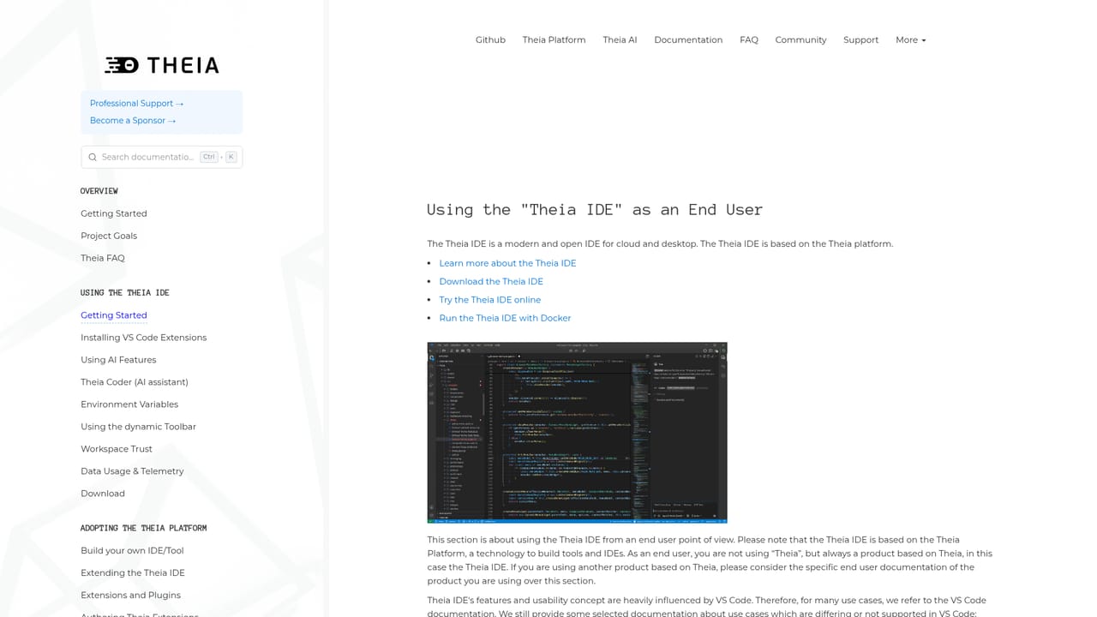1097x617 pixels.
Task: Click Professional Support link
Action: click(137, 104)
